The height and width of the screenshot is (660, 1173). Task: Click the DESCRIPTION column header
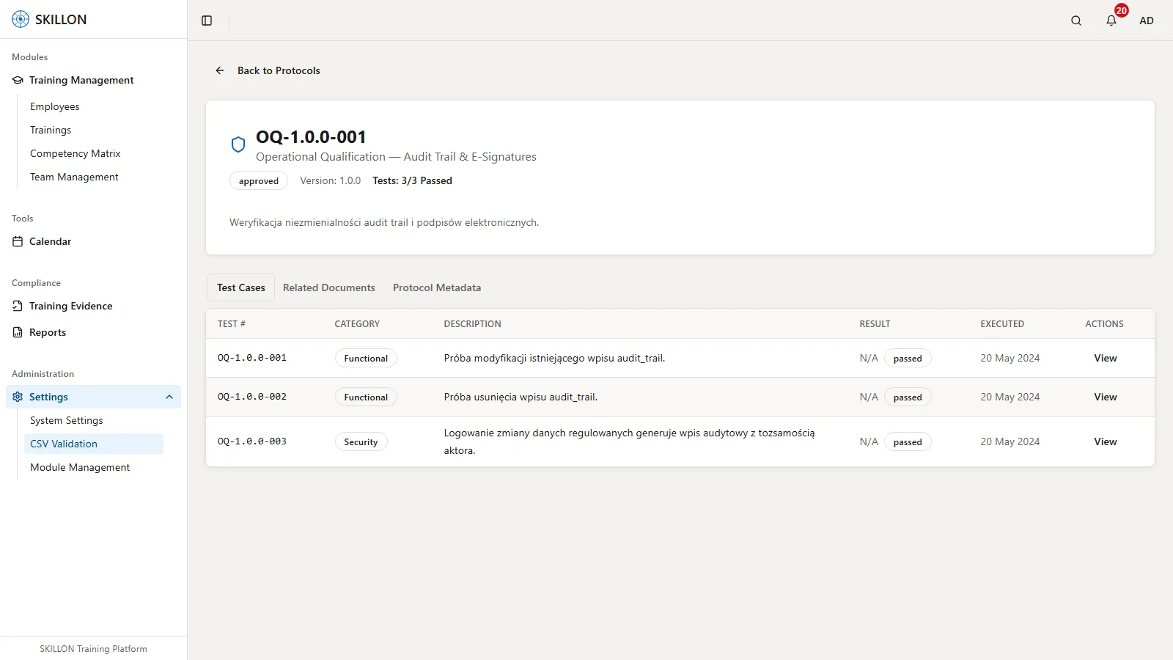tap(472, 323)
